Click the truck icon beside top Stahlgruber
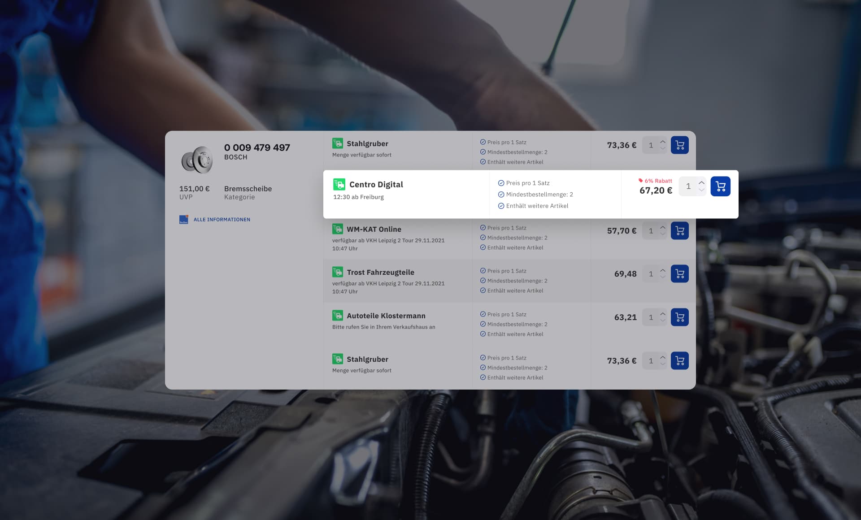The image size is (861, 520). 338,143
